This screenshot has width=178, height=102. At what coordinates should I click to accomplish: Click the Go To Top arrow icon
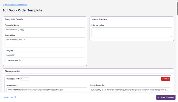pos(15,97)
